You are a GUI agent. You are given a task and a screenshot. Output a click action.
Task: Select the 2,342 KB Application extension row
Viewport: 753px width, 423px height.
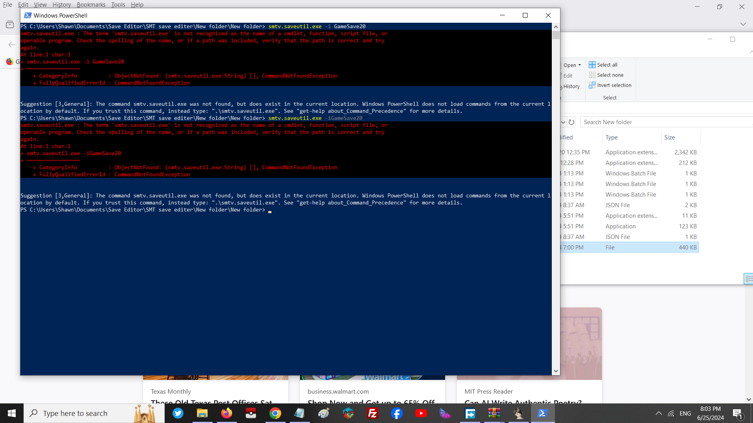(x=629, y=152)
